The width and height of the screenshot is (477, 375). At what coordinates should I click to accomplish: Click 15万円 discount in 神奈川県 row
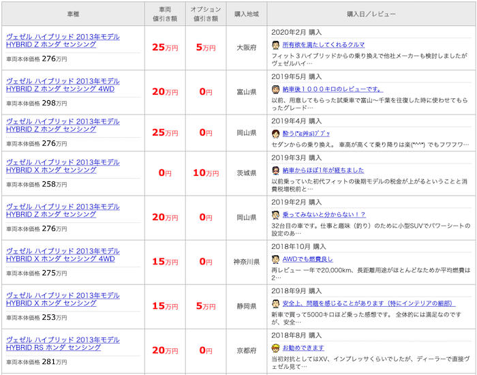[165, 262]
